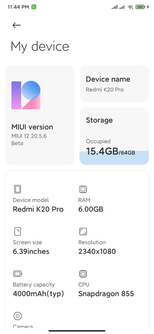Tap the Battery capacity icon

click(18, 274)
